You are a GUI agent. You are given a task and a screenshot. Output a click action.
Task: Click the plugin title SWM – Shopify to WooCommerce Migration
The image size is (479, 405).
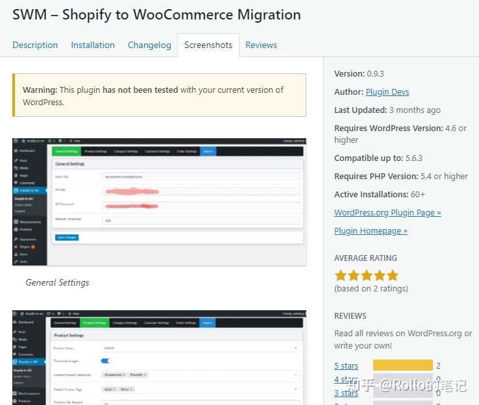156,15
